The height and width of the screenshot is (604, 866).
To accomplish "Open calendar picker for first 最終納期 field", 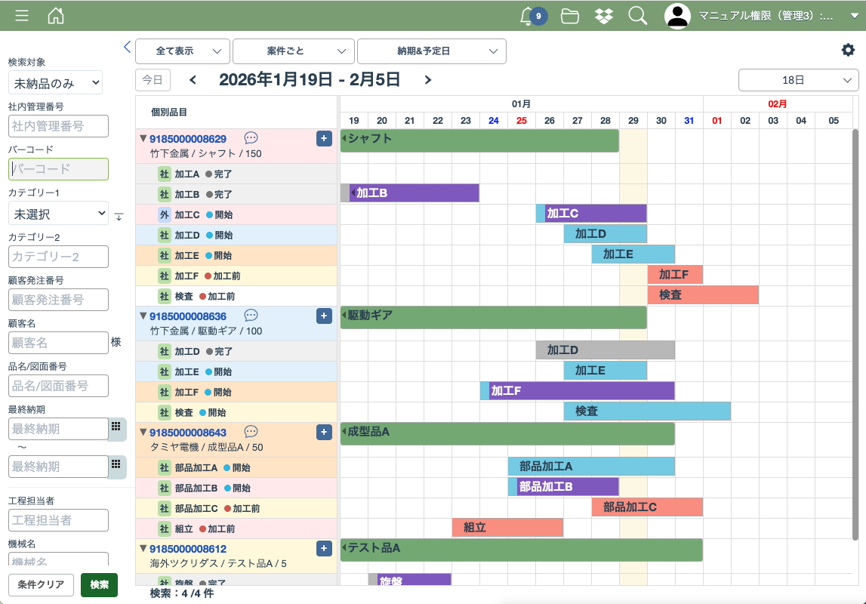I will tap(116, 428).
